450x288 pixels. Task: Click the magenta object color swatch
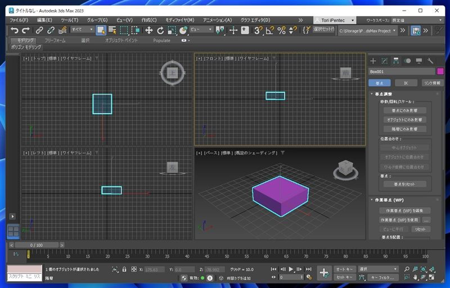pos(440,71)
